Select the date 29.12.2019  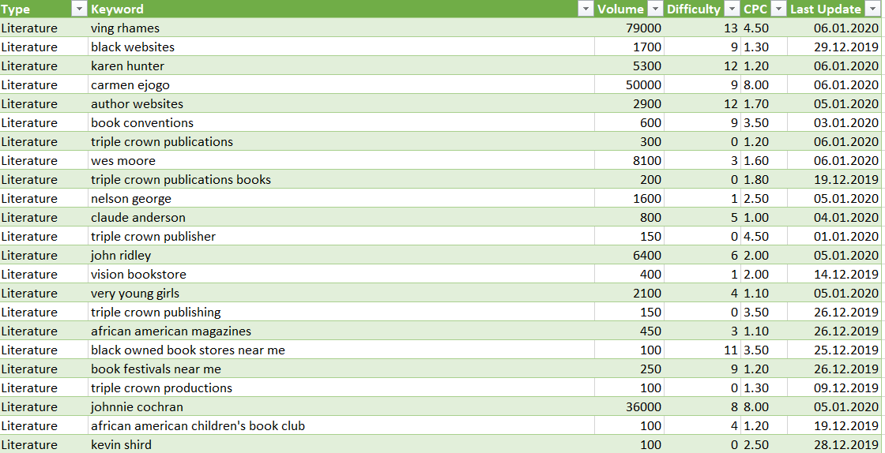846,47
